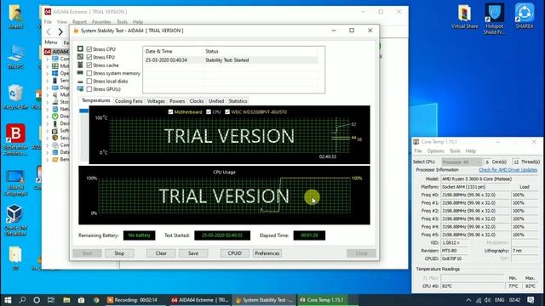545x306 pixels.
Task: Click the Stress system memory icon
Action: tap(80, 73)
